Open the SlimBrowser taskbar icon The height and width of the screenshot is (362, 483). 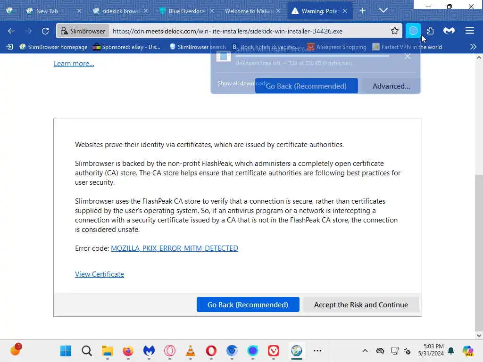click(296, 351)
